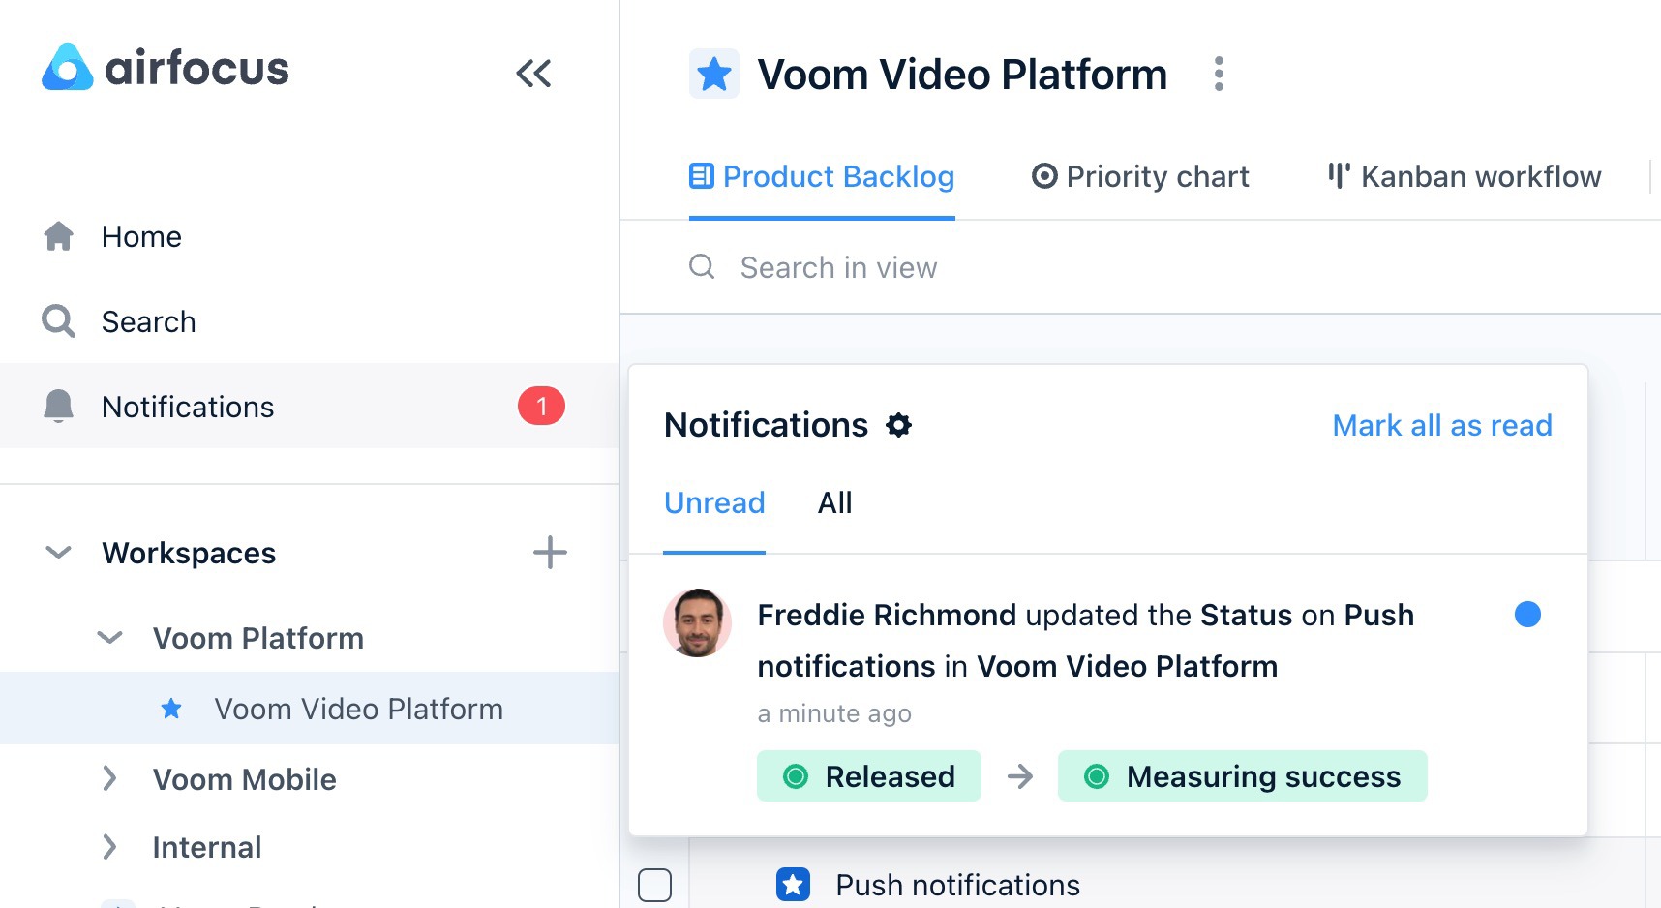Viewport: 1661px width, 908px height.
Task: Expand the Voom Mobile workspace
Action: (109, 779)
